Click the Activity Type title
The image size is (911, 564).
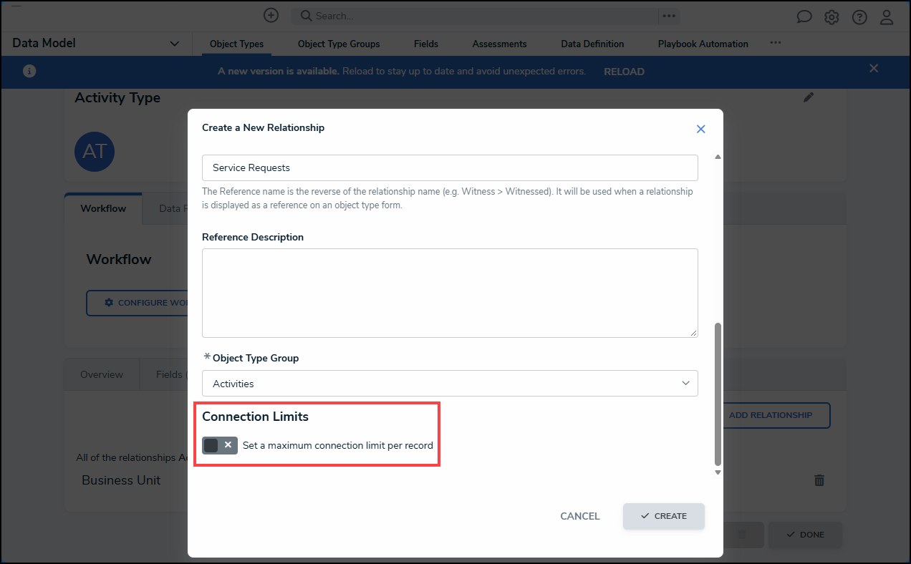117,98
